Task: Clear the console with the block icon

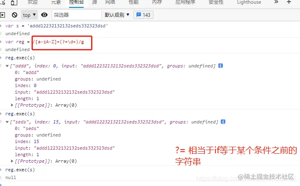Action: click(14, 15)
